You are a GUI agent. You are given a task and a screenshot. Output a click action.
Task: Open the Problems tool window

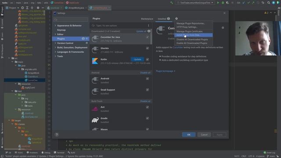pyautogui.click(x=32, y=153)
